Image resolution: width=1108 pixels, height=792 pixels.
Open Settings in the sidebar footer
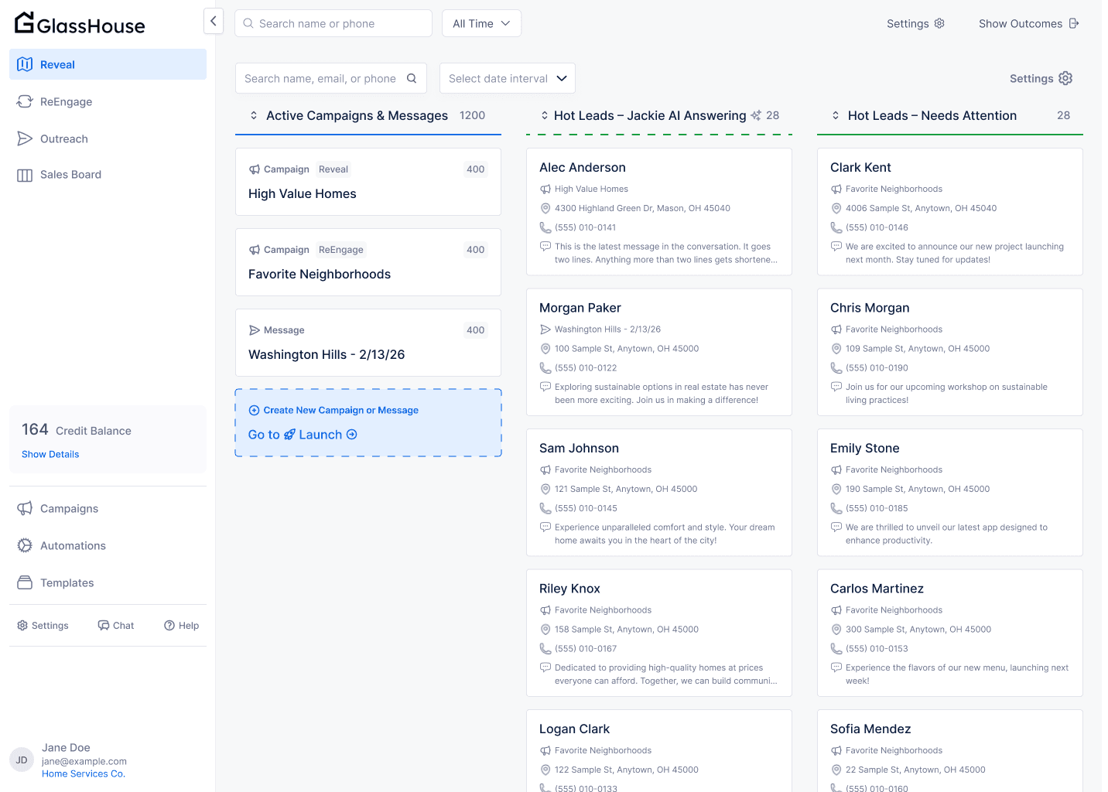[43, 626]
